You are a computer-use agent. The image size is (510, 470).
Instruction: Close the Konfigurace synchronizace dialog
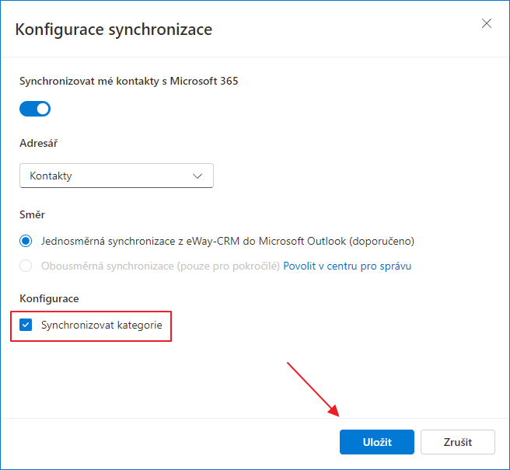tap(486, 23)
